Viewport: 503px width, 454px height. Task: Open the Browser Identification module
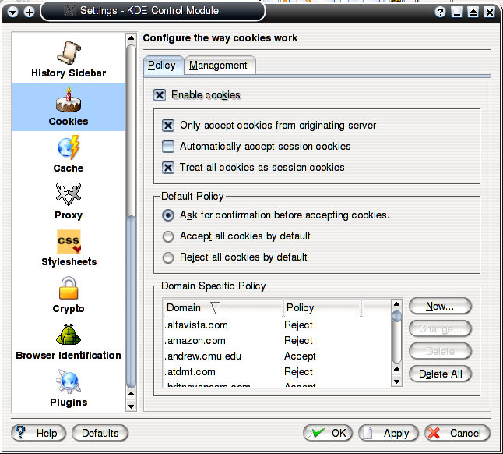69,340
